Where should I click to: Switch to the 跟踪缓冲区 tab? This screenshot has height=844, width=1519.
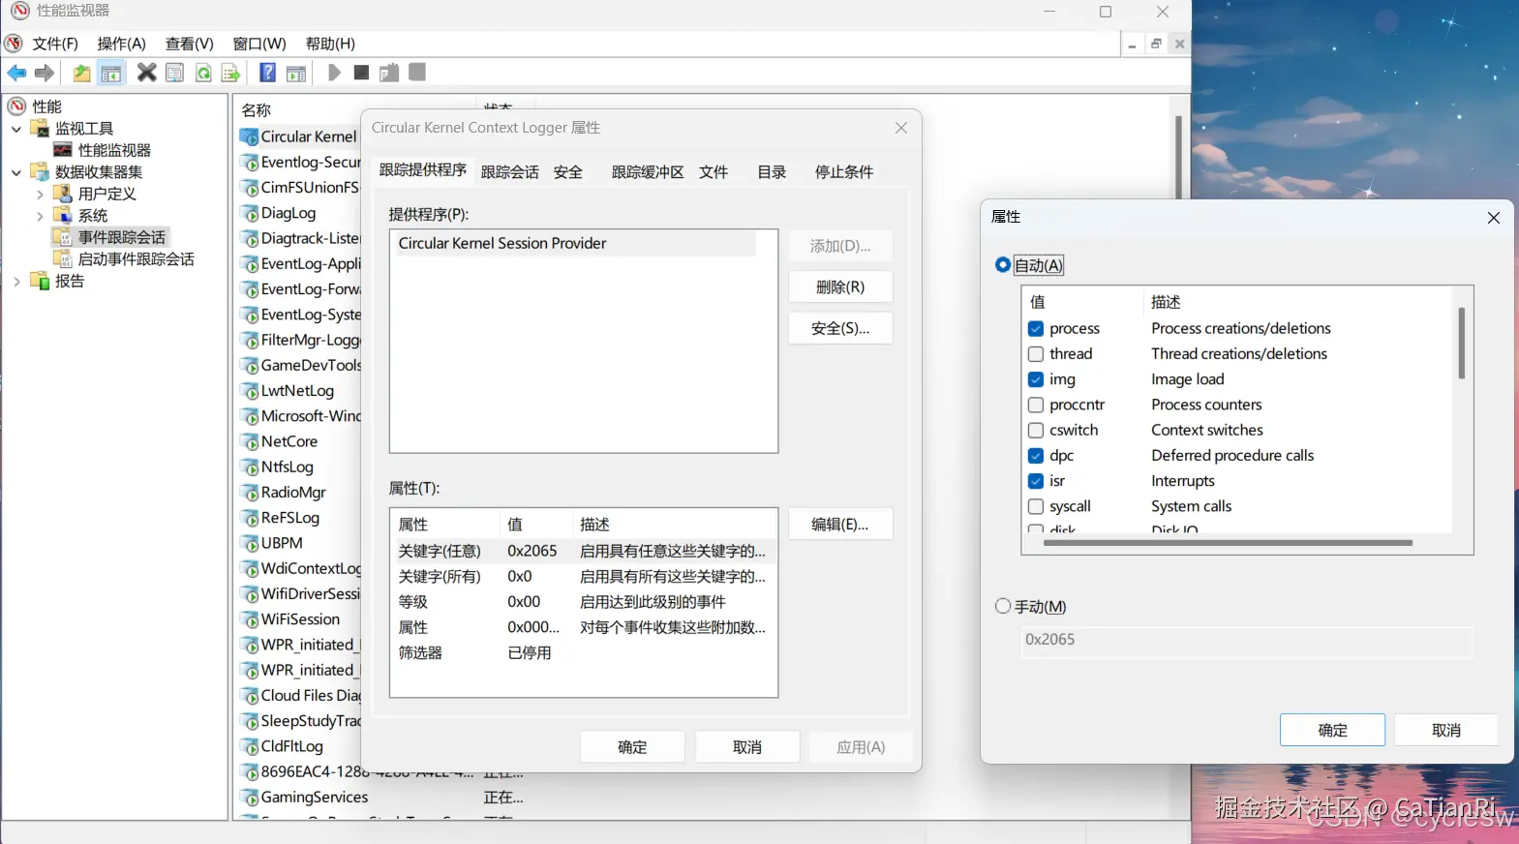[648, 172]
